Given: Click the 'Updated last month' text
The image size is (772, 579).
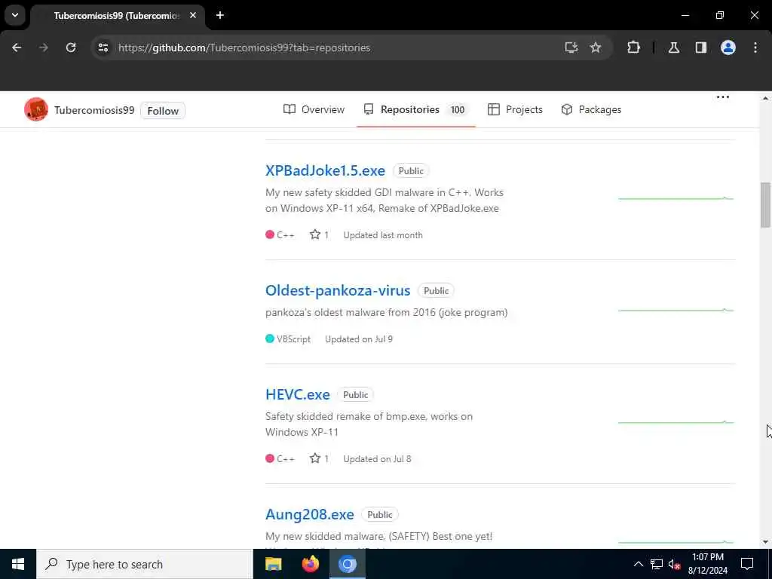Looking at the screenshot, I should coord(382,235).
